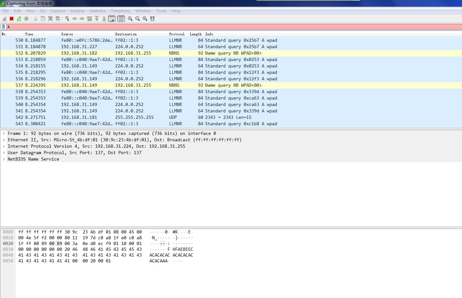Toggle auto-scroll during live capture
This screenshot has height=298, width=462.
tap(112, 19)
